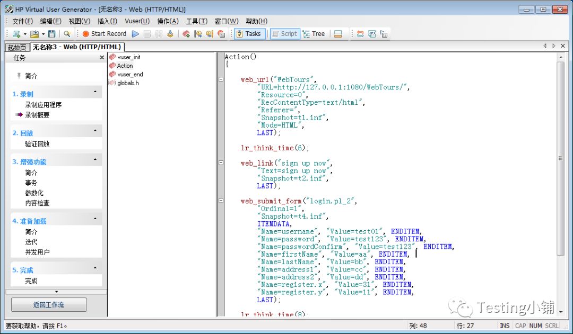
Task: Click the Compile script icon
Action: coord(170,34)
